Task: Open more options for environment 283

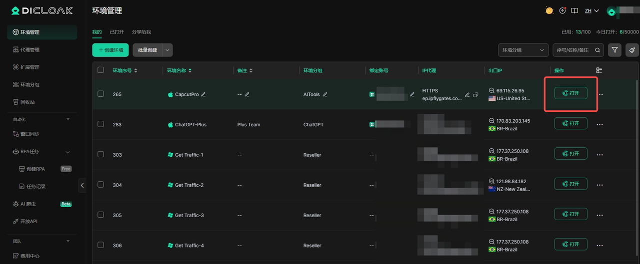Action: pos(600,124)
